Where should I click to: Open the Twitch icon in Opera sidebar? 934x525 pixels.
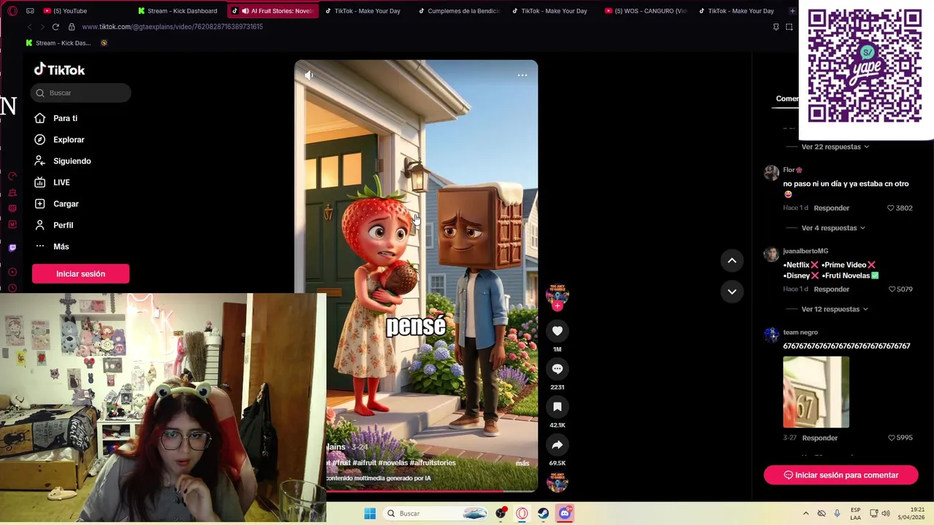pyautogui.click(x=12, y=248)
